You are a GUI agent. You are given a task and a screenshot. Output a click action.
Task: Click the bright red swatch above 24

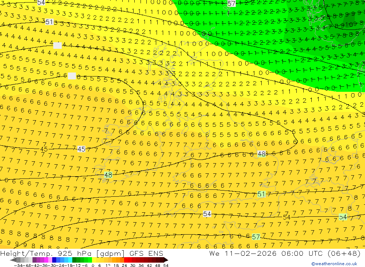point(126,260)
